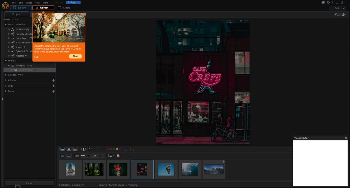Show list view icon in browser panel

click(x=69, y=156)
